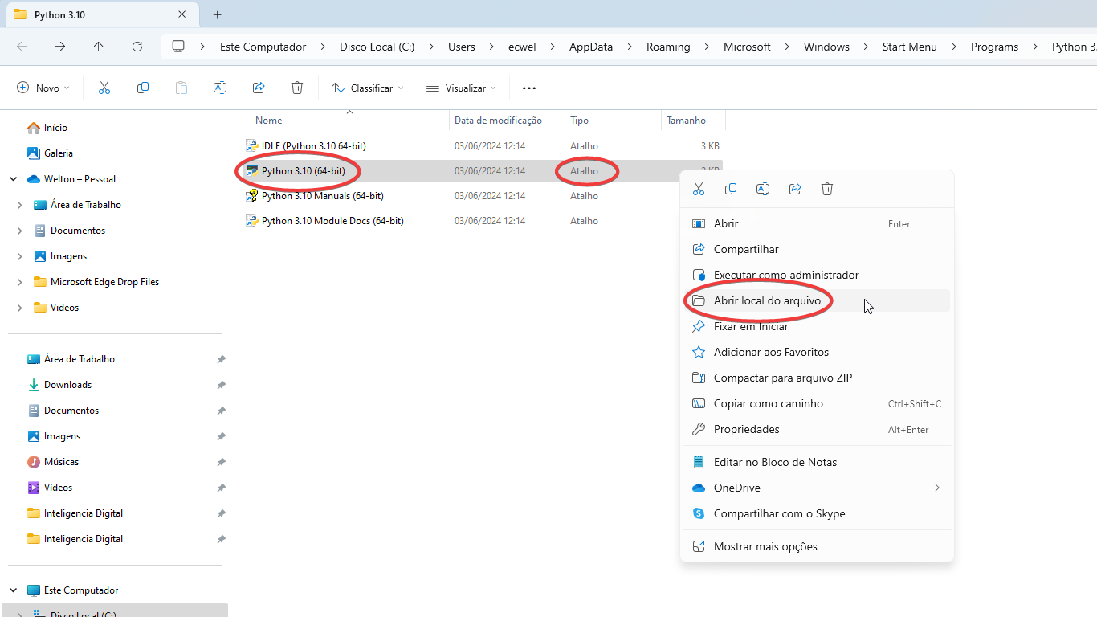
Task: Open the Classificar dropdown
Action: 367,88
